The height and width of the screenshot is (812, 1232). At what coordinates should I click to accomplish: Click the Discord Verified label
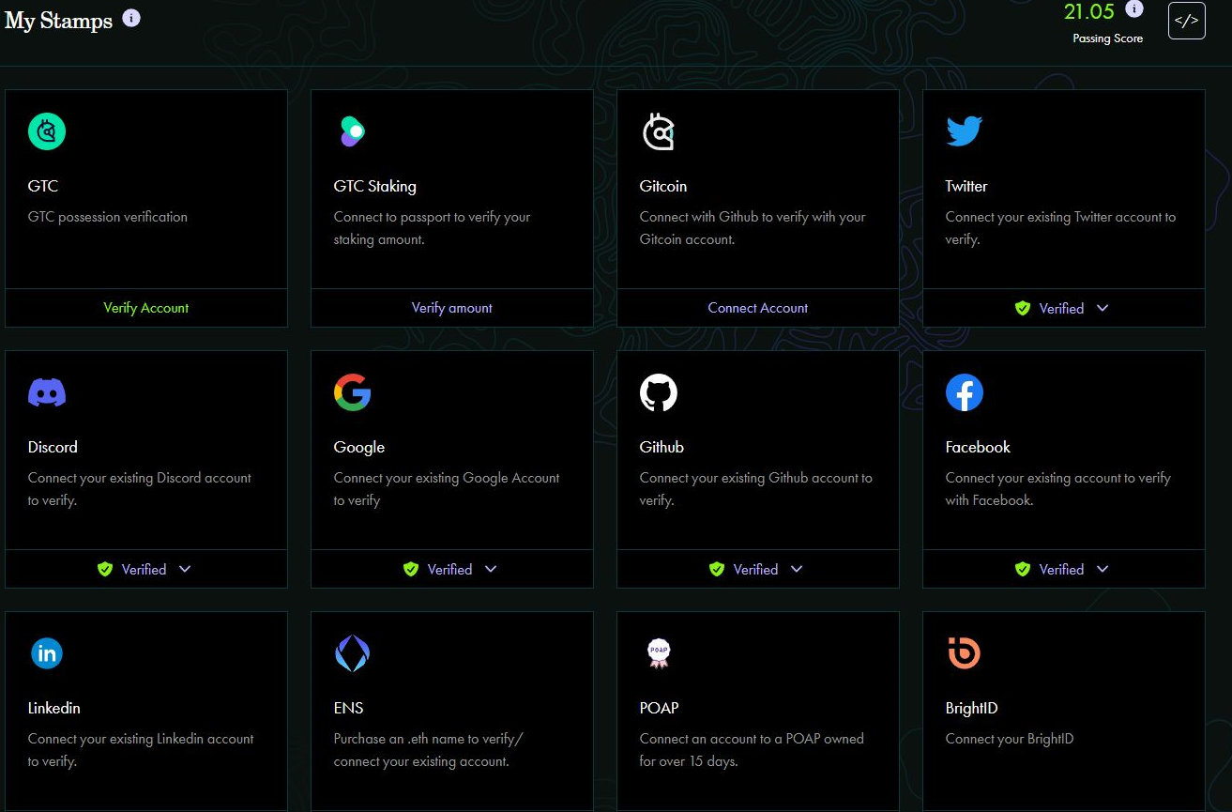coord(144,569)
